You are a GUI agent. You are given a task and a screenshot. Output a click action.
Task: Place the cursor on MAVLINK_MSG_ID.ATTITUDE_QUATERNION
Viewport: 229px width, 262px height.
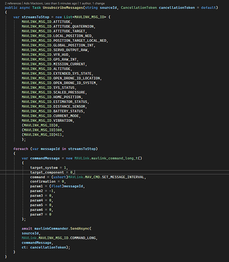[58, 27]
